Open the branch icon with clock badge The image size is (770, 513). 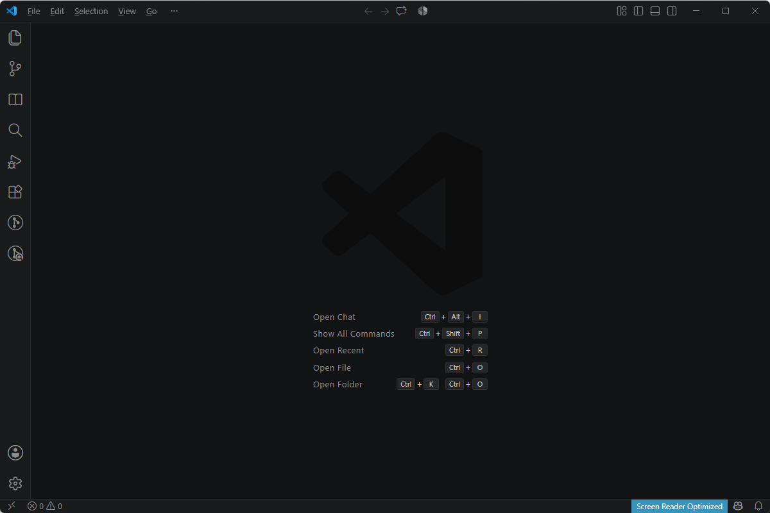[15, 253]
